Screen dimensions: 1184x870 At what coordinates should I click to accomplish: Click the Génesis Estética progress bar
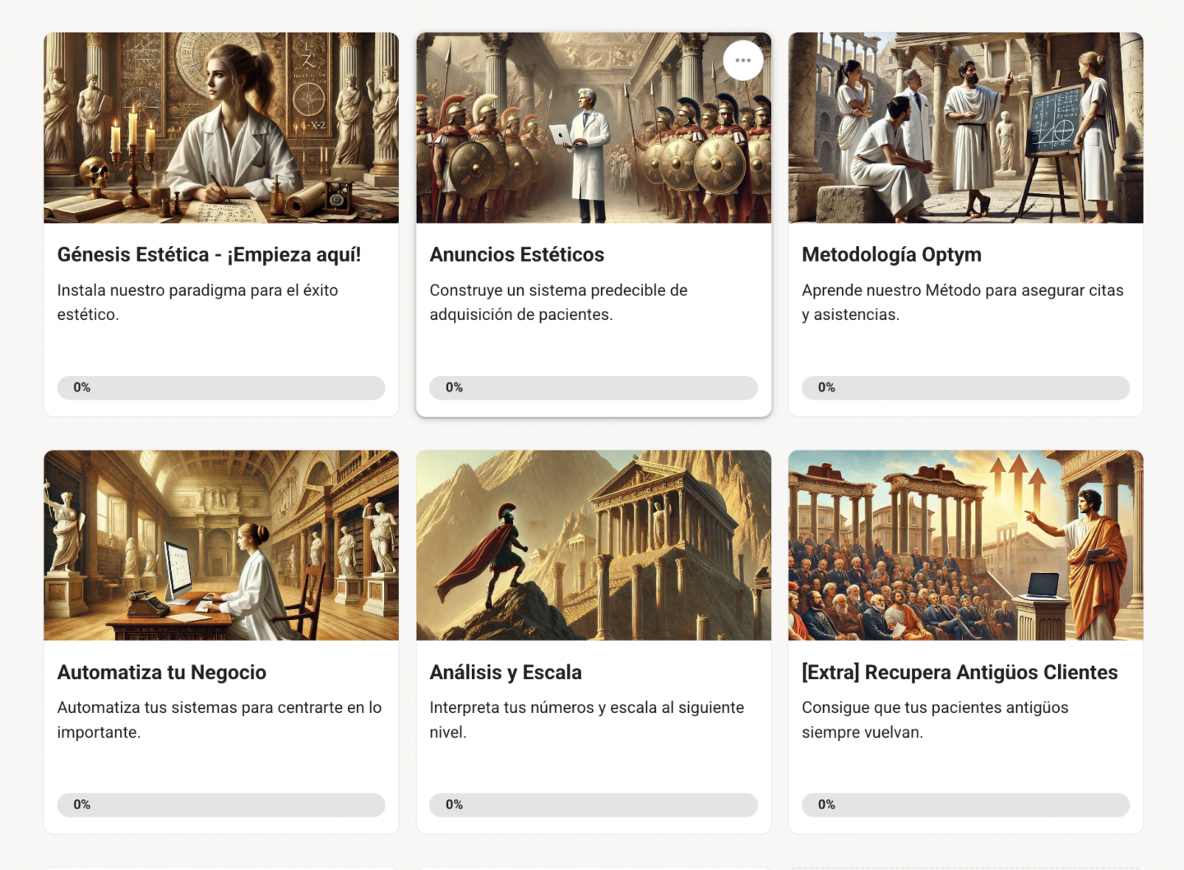click(221, 387)
